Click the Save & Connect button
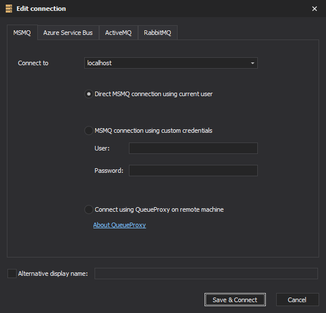 pos(235,300)
